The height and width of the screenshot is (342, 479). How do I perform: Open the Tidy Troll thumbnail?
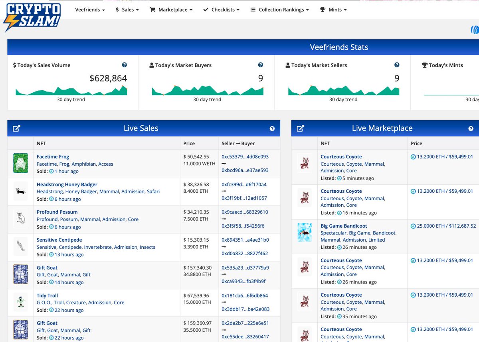(20, 302)
